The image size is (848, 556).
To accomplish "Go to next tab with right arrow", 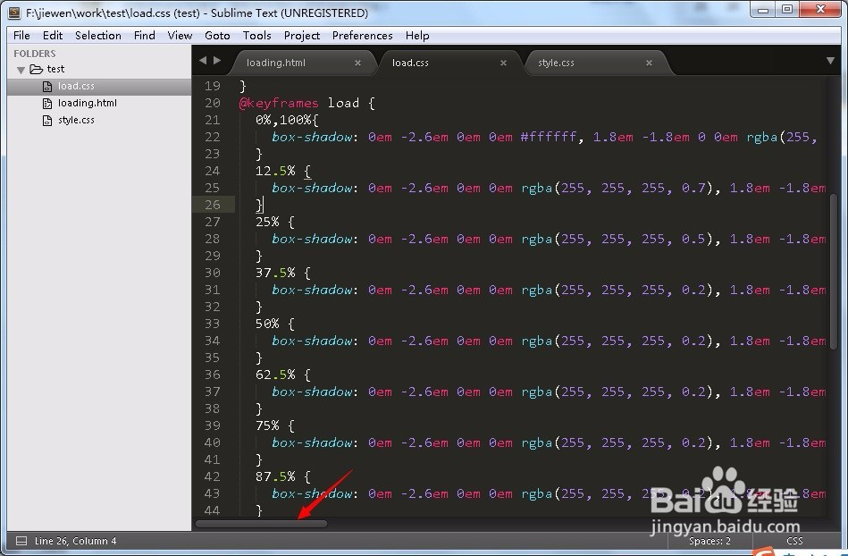I will click(x=217, y=61).
